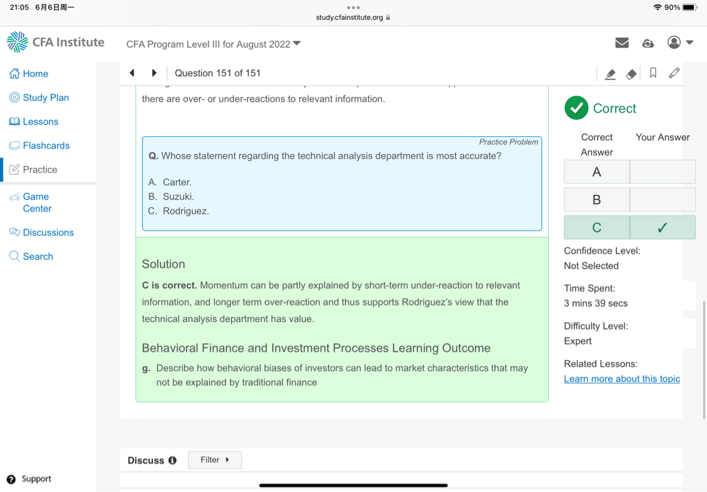Click the Solution heading

click(163, 264)
